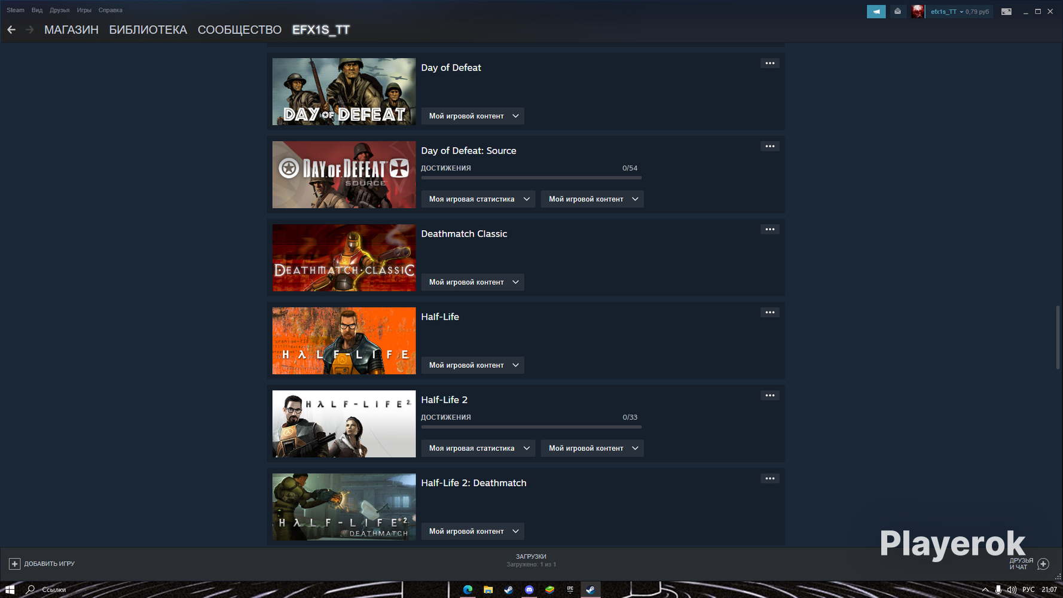Open the Справка menu
The width and height of the screenshot is (1063, 598).
pyautogui.click(x=111, y=10)
